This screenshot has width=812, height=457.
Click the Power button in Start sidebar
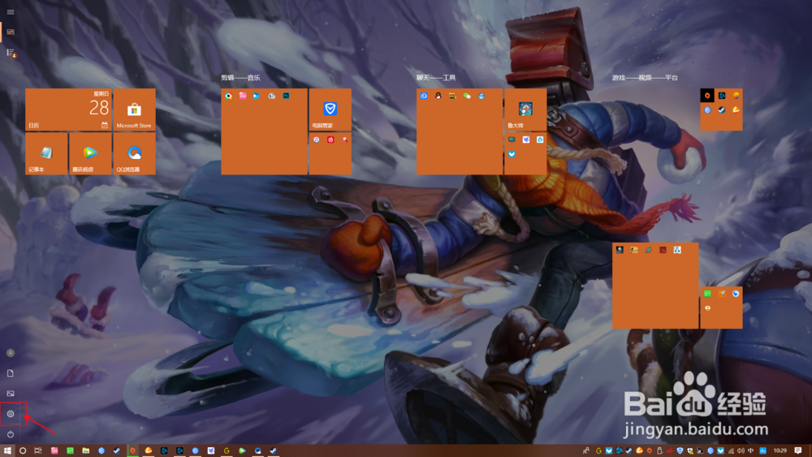click(11, 433)
